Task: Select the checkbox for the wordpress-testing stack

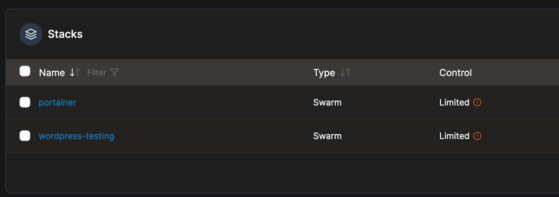Action: [25, 136]
